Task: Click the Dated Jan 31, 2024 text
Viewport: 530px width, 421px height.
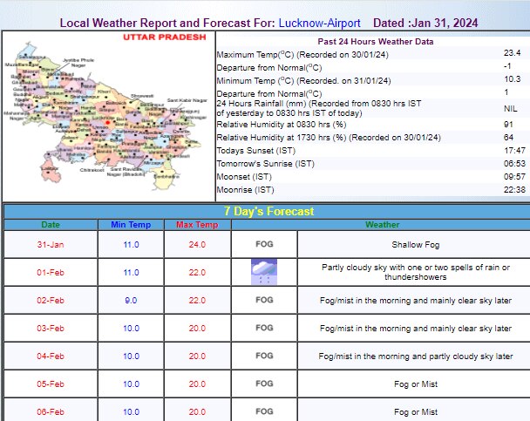Action: pos(425,23)
